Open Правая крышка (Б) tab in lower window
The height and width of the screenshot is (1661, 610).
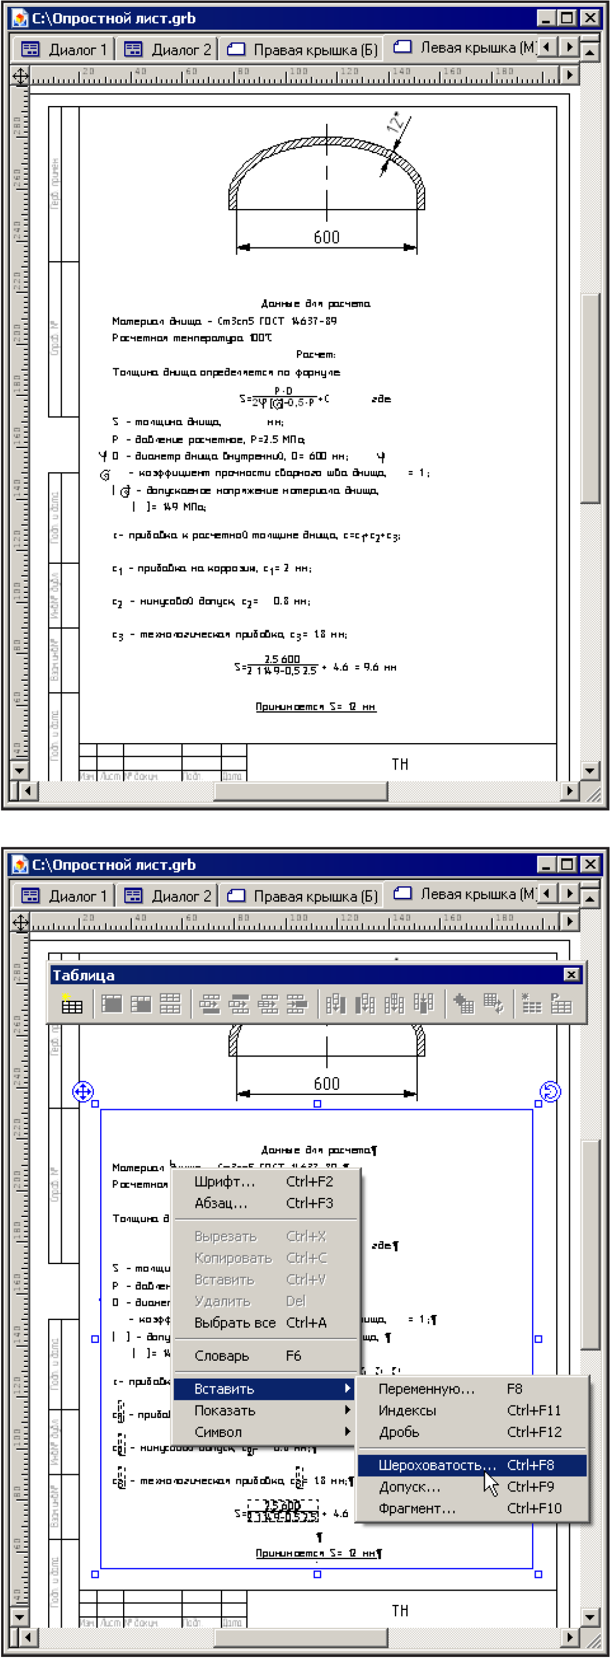tap(302, 896)
